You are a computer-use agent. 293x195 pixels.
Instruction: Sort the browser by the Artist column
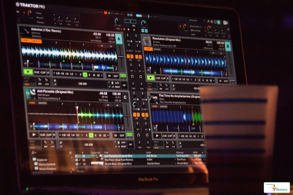click(x=149, y=153)
